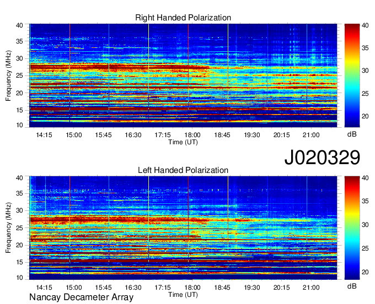Click the Right Handed Polarization title
375x304 pixels.
(183, 18)
